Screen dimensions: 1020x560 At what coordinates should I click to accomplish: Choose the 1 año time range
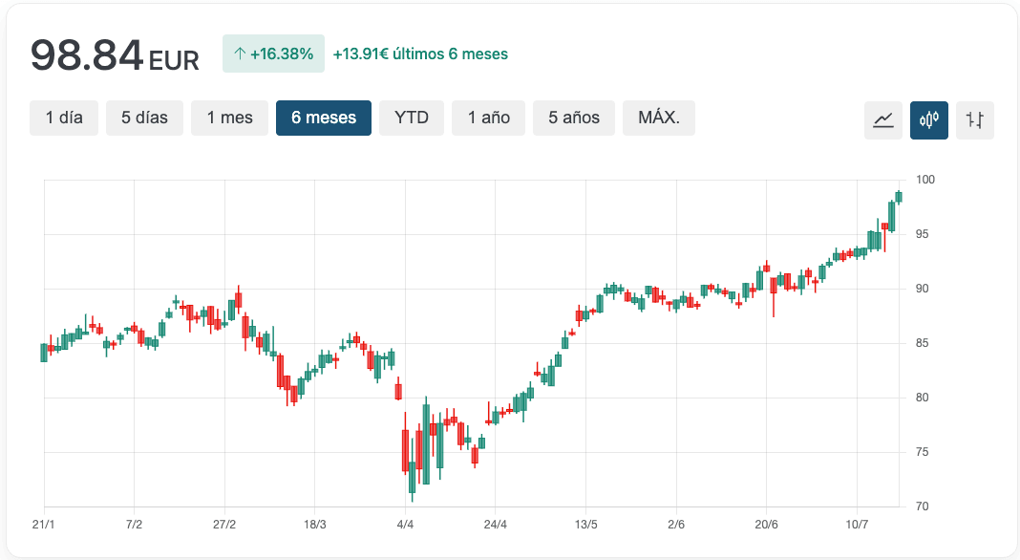(489, 118)
